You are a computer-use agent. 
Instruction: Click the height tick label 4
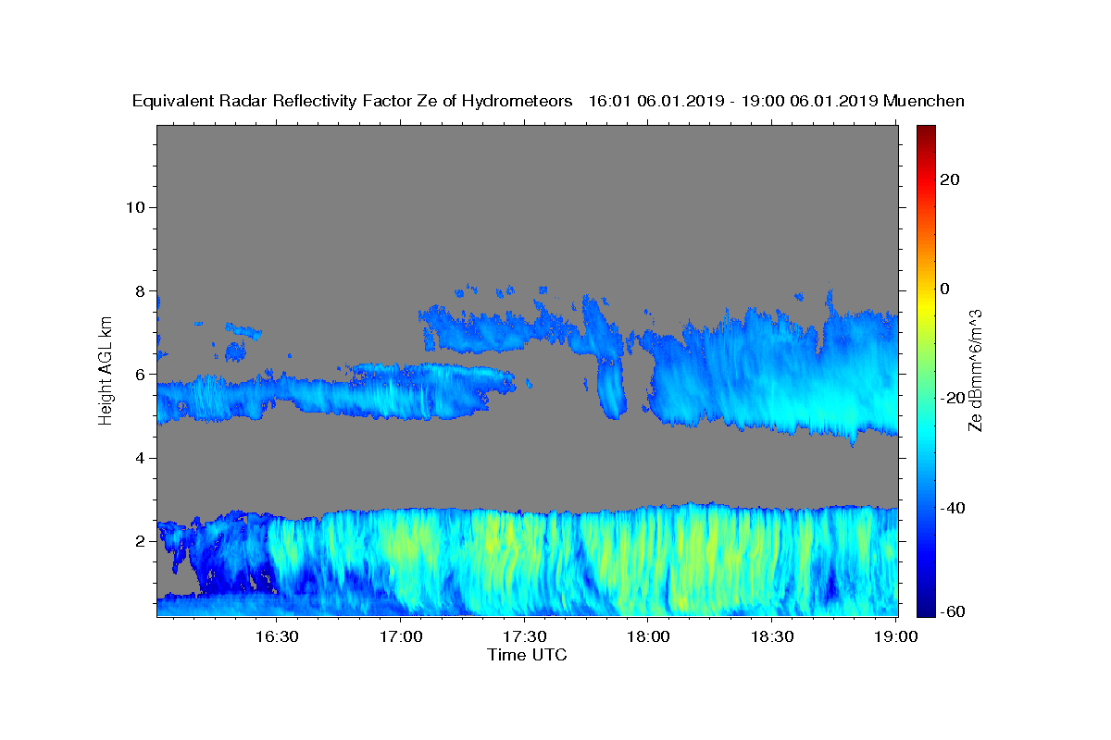click(x=140, y=458)
